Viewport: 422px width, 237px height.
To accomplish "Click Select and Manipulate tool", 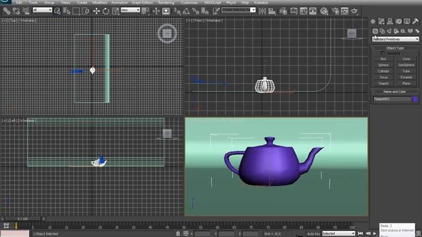I will 156,11.
